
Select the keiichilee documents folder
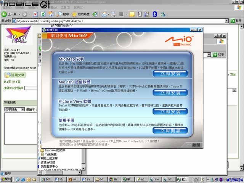coord(53,150)
